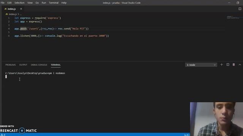The width and height of the screenshot is (243, 136).
Task: Click the 'Hola PIT' string
Action: (78, 29)
